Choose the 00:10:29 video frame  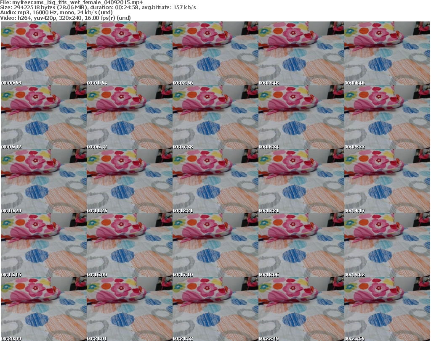pyautogui.click(x=44, y=182)
